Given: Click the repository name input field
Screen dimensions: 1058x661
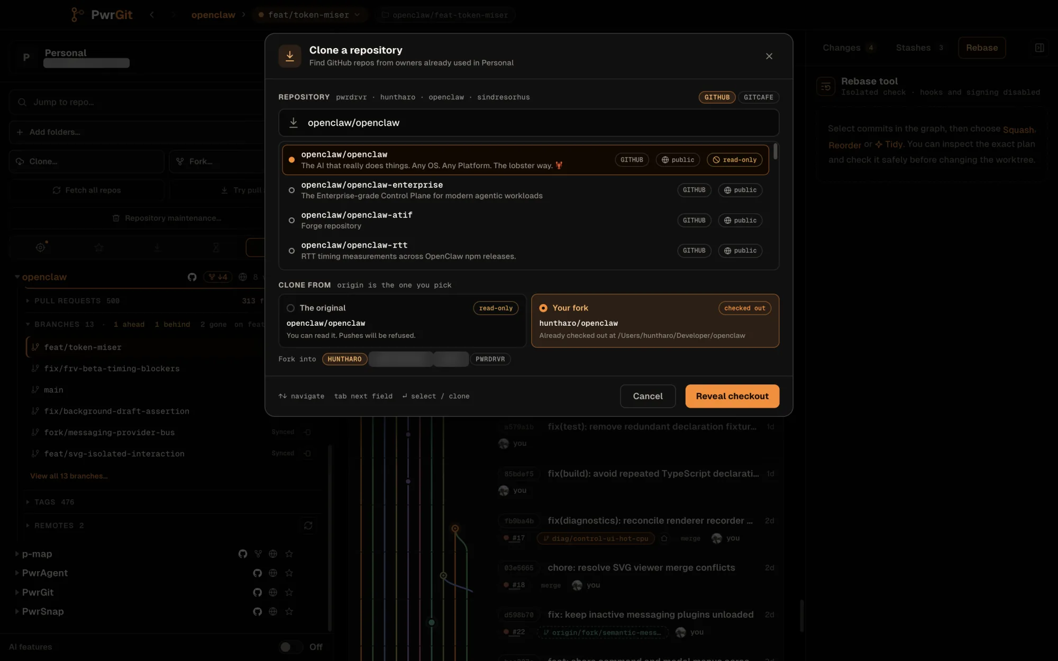Looking at the screenshot, I should click(528, 123).
